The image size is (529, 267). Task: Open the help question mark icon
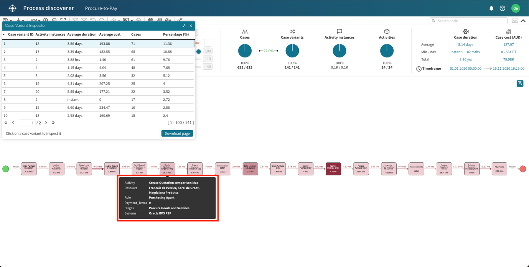[503, 8]
